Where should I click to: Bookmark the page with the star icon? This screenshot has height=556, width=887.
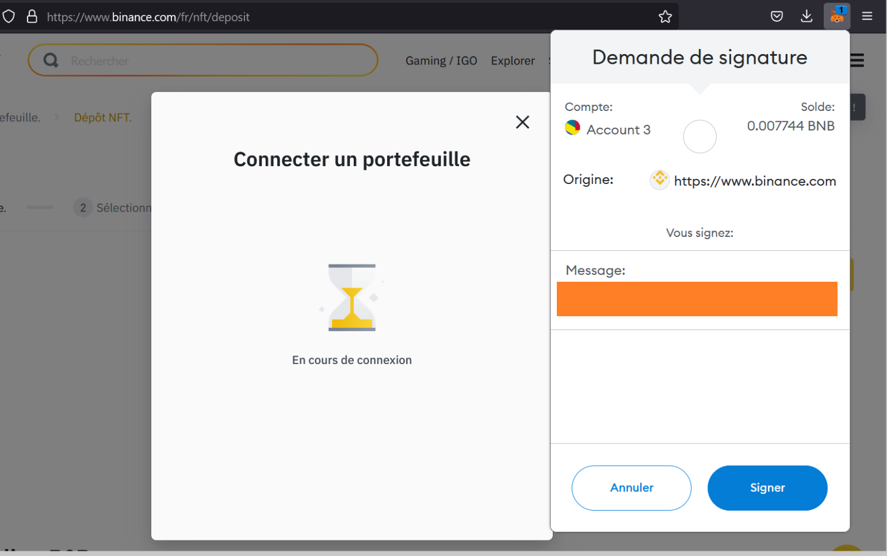665,17
